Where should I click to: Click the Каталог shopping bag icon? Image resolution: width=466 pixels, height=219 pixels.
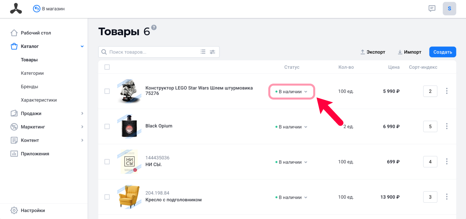(14, 46)
